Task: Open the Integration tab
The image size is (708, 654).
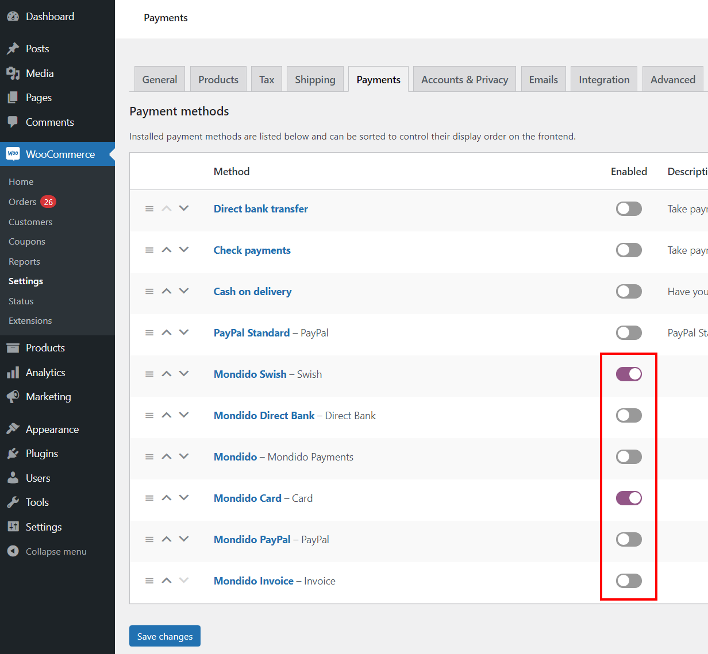Action: [604, 79]
